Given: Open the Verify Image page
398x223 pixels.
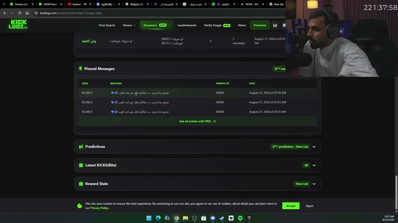Looking at the screenshot, I should (x=217, y=25).
